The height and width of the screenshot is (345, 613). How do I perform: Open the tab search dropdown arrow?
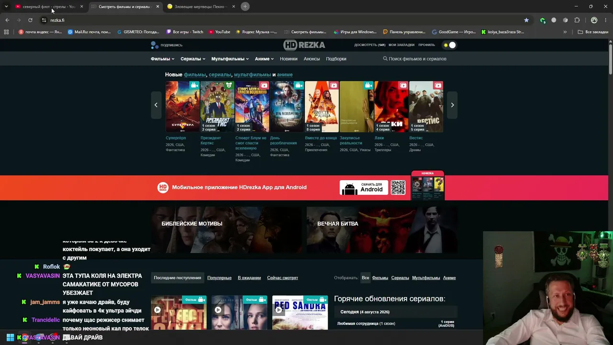6,6
